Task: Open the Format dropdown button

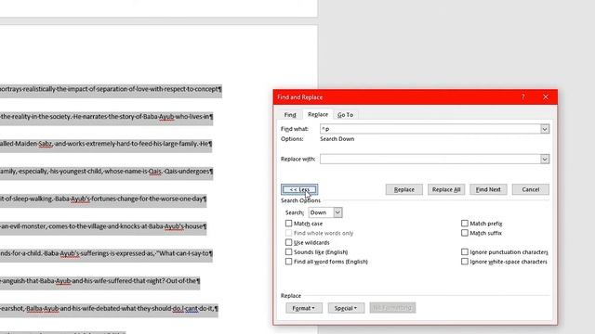Action: 304,308
